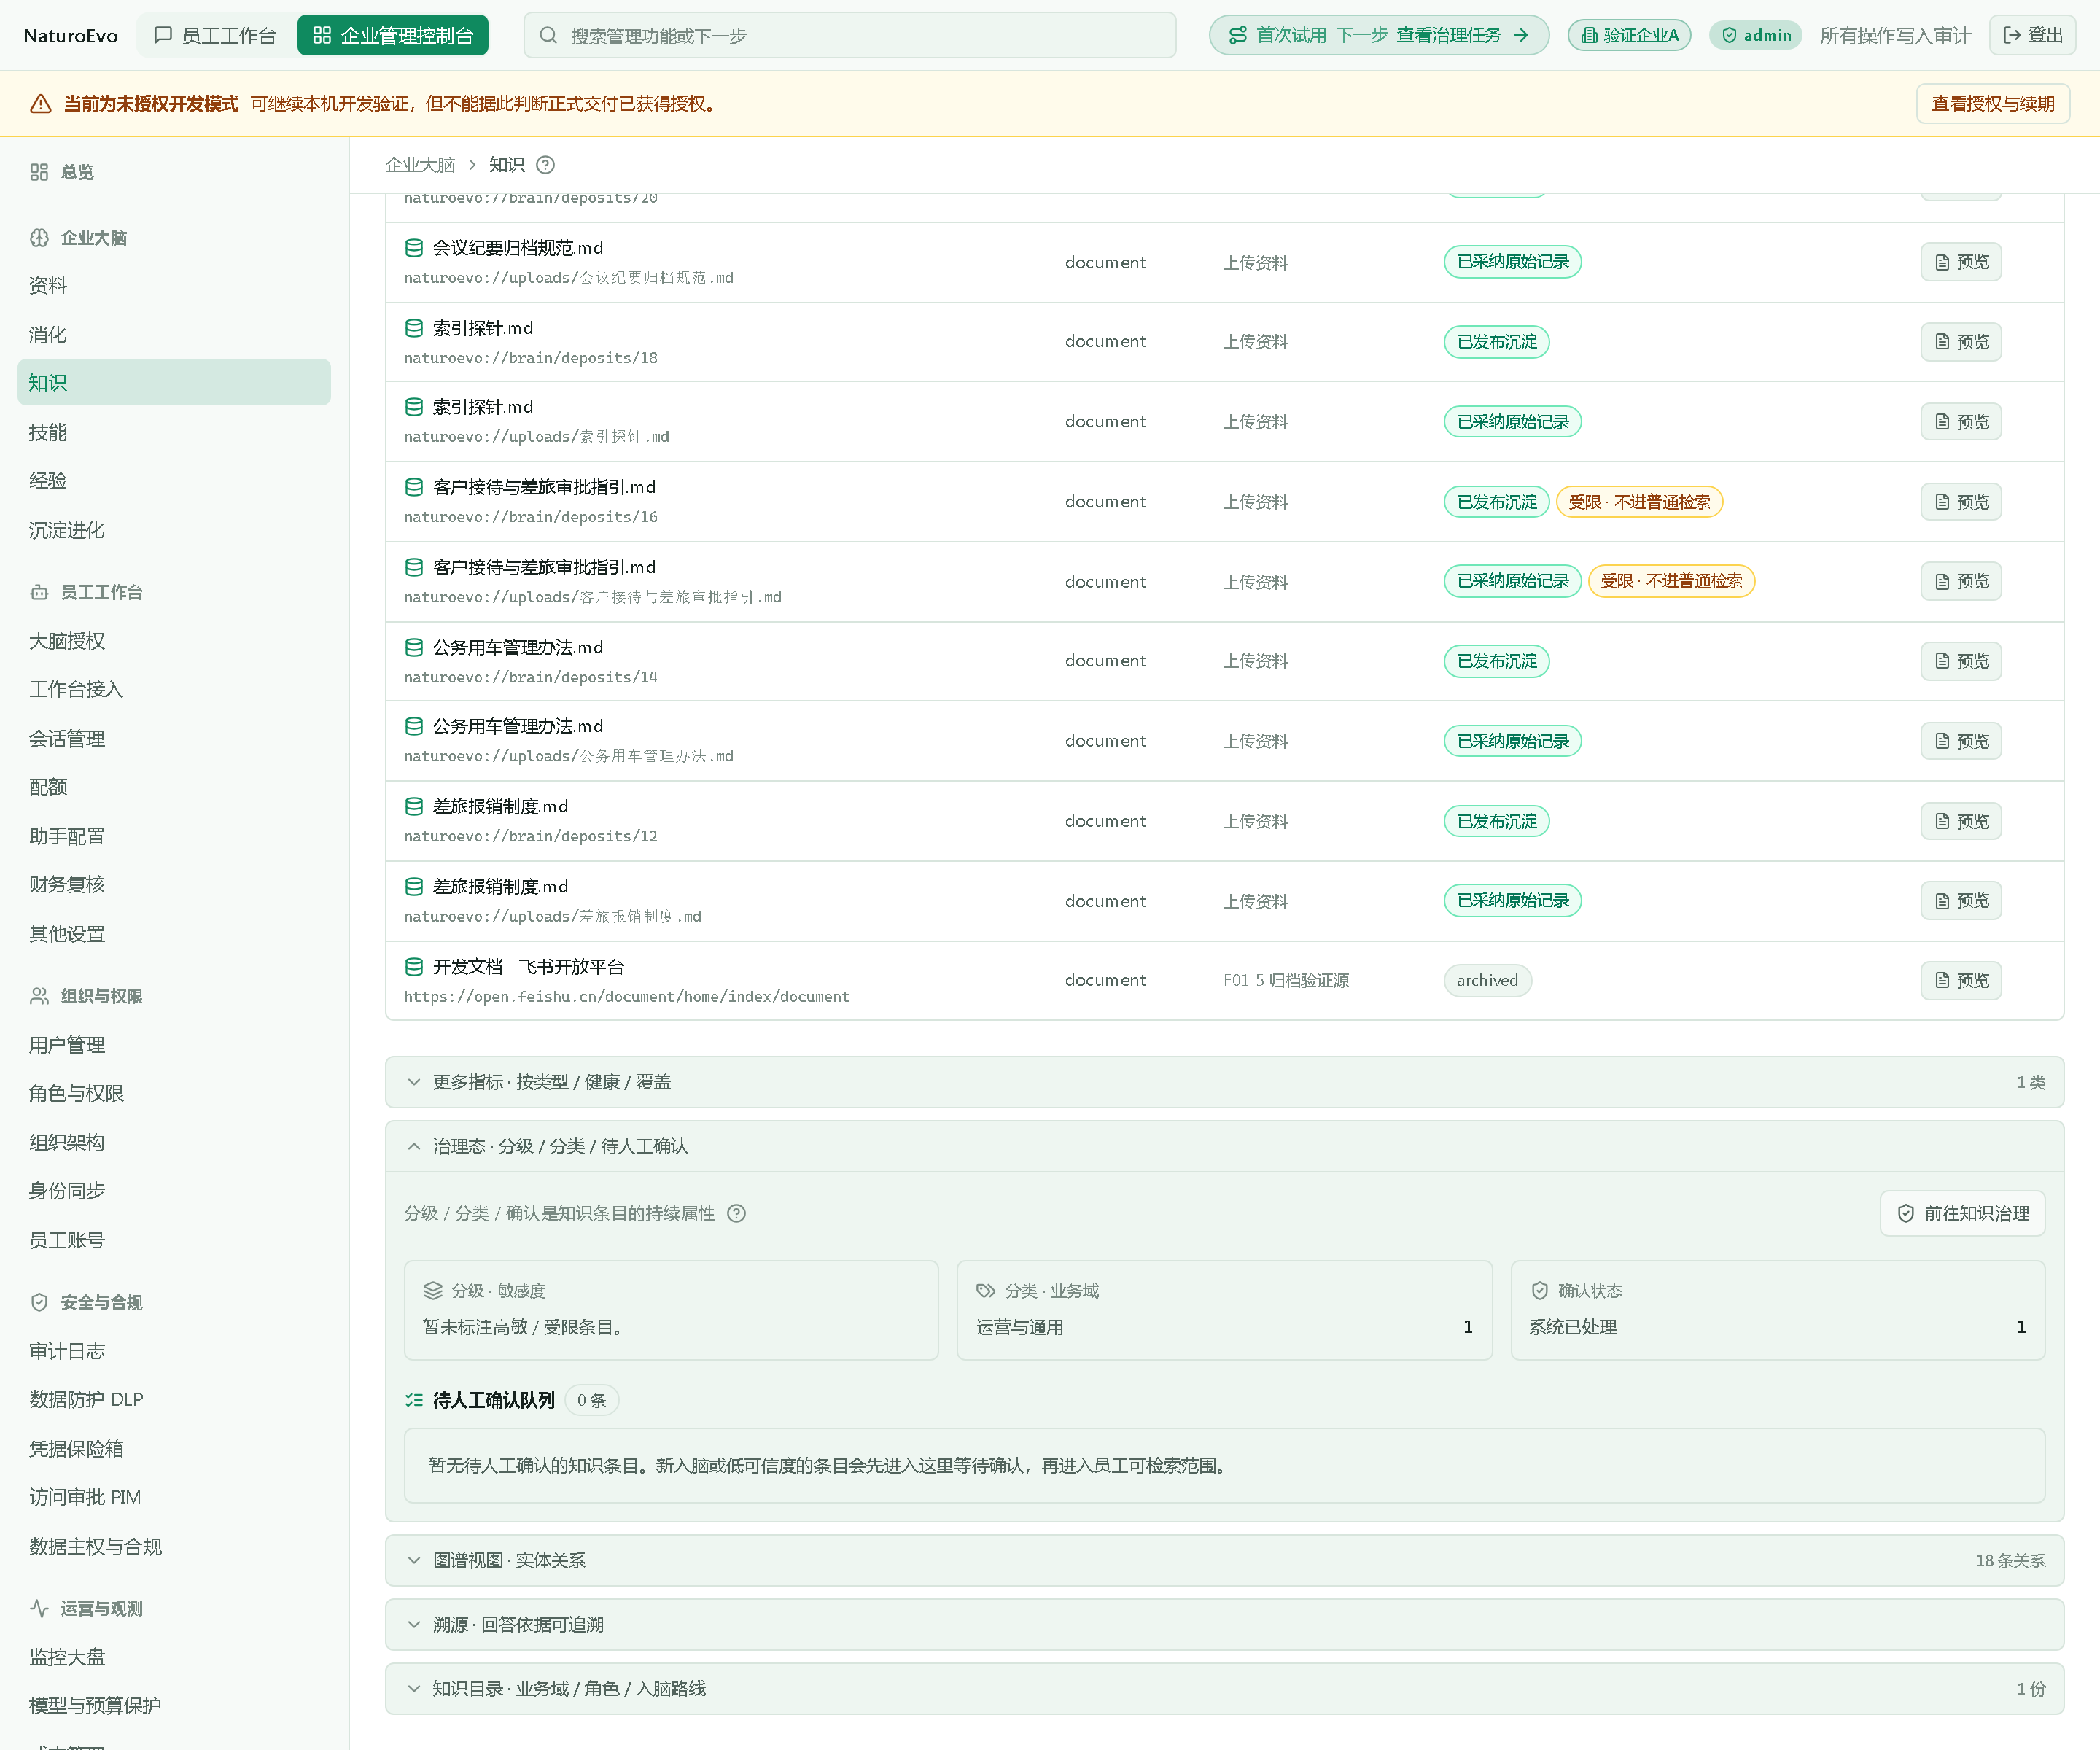Click the search magnifier icon
This screenshot has height=1750, width=2100.
point(548,36)
